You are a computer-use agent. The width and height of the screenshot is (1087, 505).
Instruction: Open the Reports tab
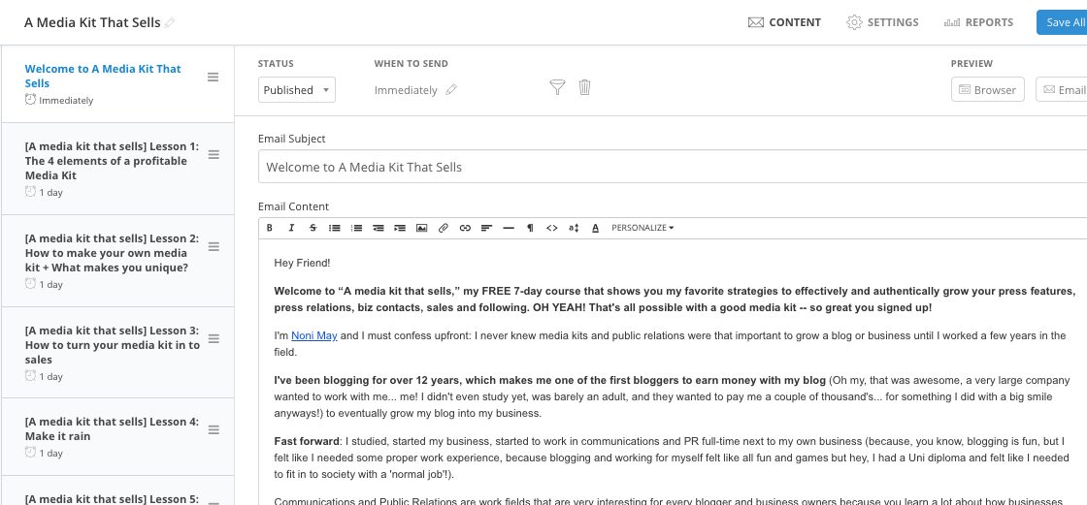(x=978, y=22)
